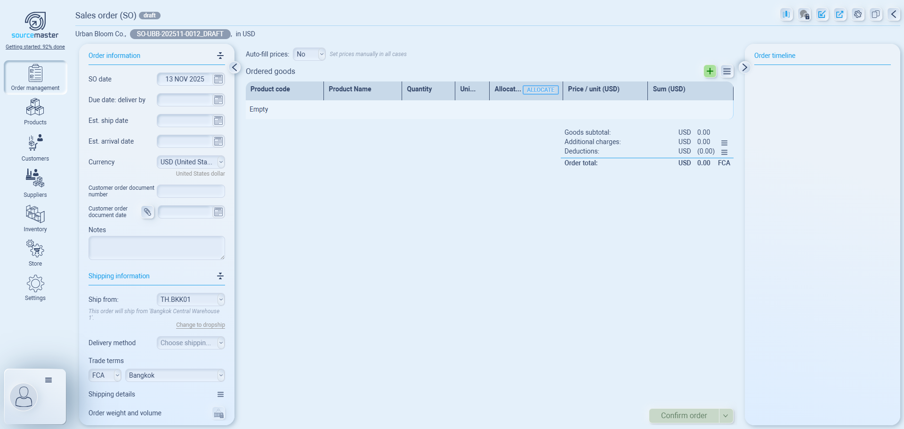Open Settings in the sidebar
The width and height of the screenshot is (904, 429).
click(x=35, y=288)
